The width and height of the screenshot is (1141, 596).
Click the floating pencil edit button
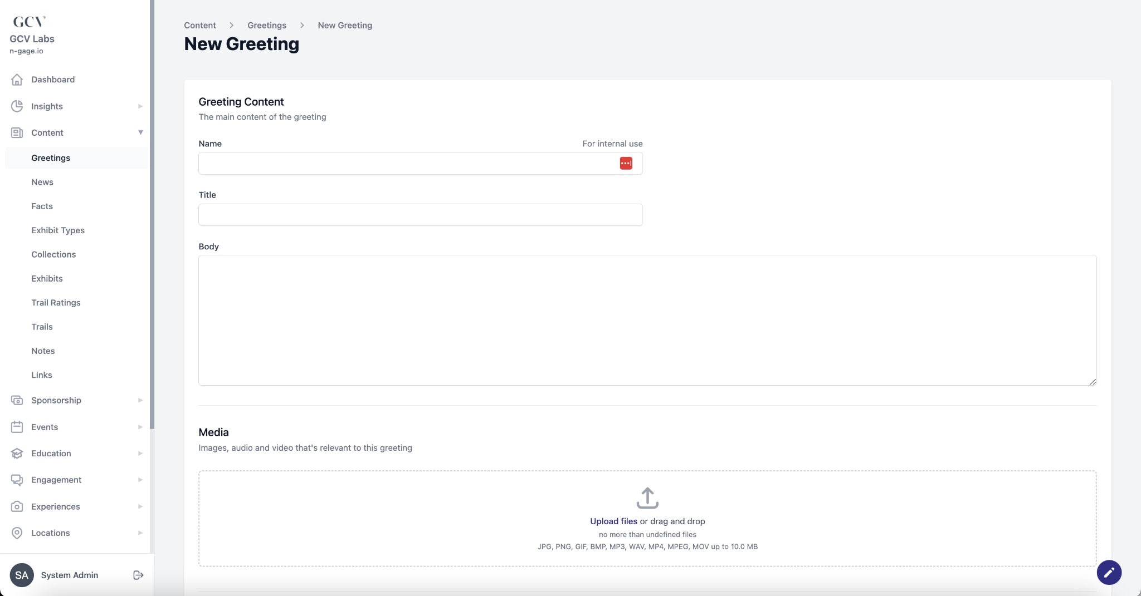(x=1109, y=573)
